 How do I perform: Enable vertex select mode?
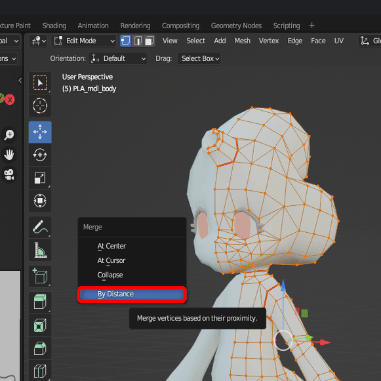pos(126,41)
